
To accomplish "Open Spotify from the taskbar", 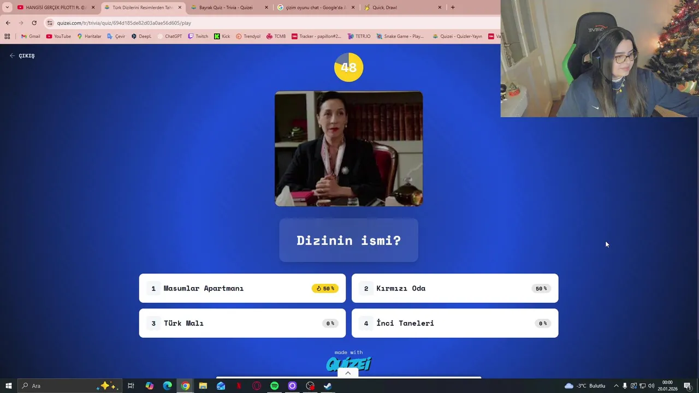I will (274, 386).
